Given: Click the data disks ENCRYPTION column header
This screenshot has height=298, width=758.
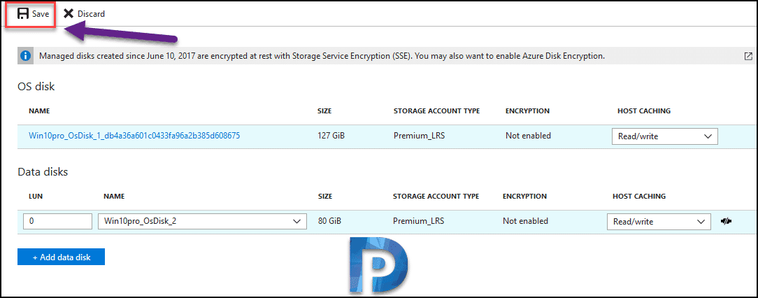Looking at the screenshot, I should coord(524,197).
